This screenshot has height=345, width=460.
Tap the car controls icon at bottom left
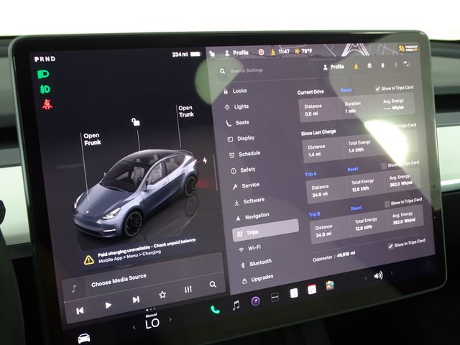(x=84, y=339)
